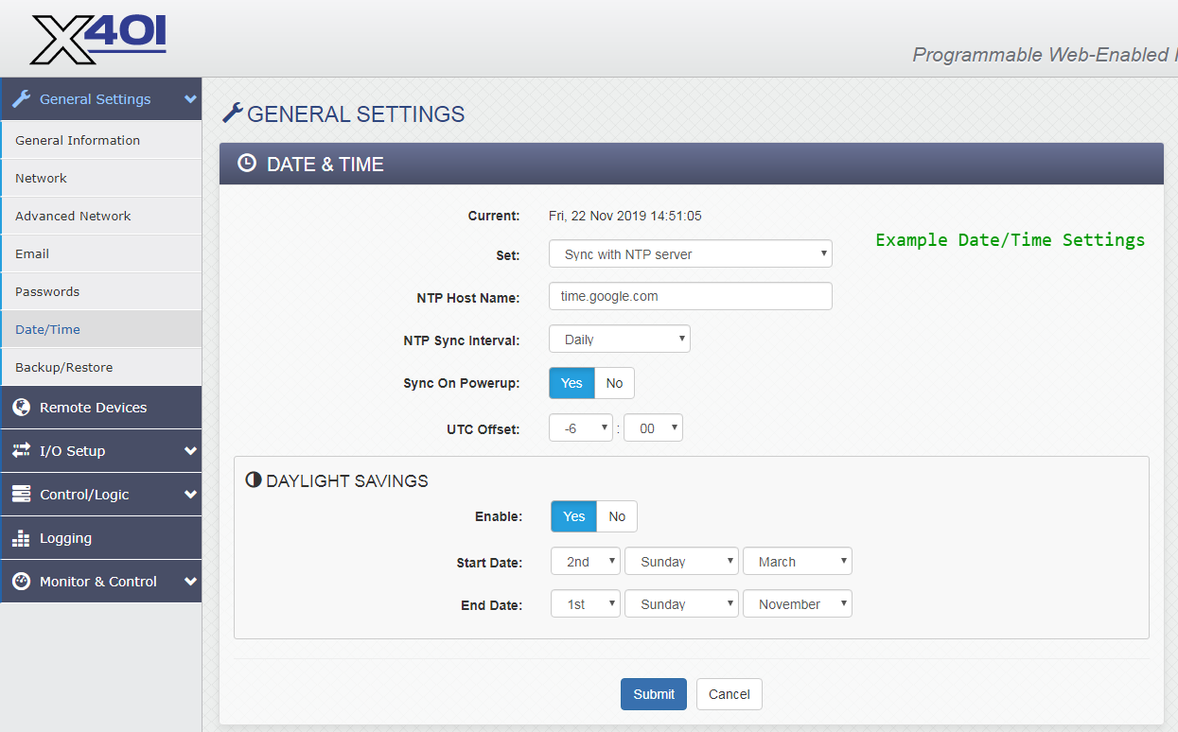Open the Network settings page
1178x732 pixels.
click(42, 178)
